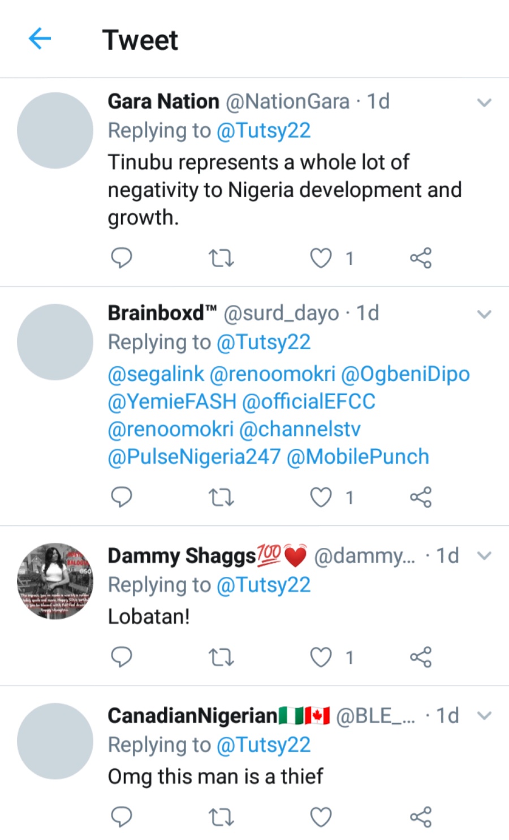Visit the @channelstv mention link
The width and height of the screenshot is (509, 840).
[x=300, y=429]
